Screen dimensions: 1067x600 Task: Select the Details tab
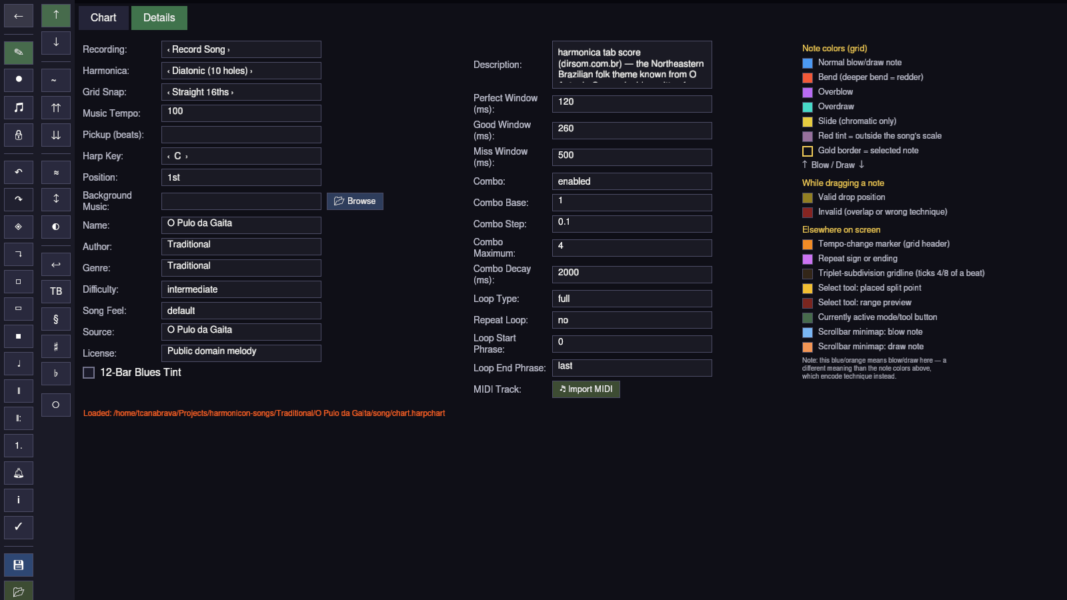tap(159, 18)
